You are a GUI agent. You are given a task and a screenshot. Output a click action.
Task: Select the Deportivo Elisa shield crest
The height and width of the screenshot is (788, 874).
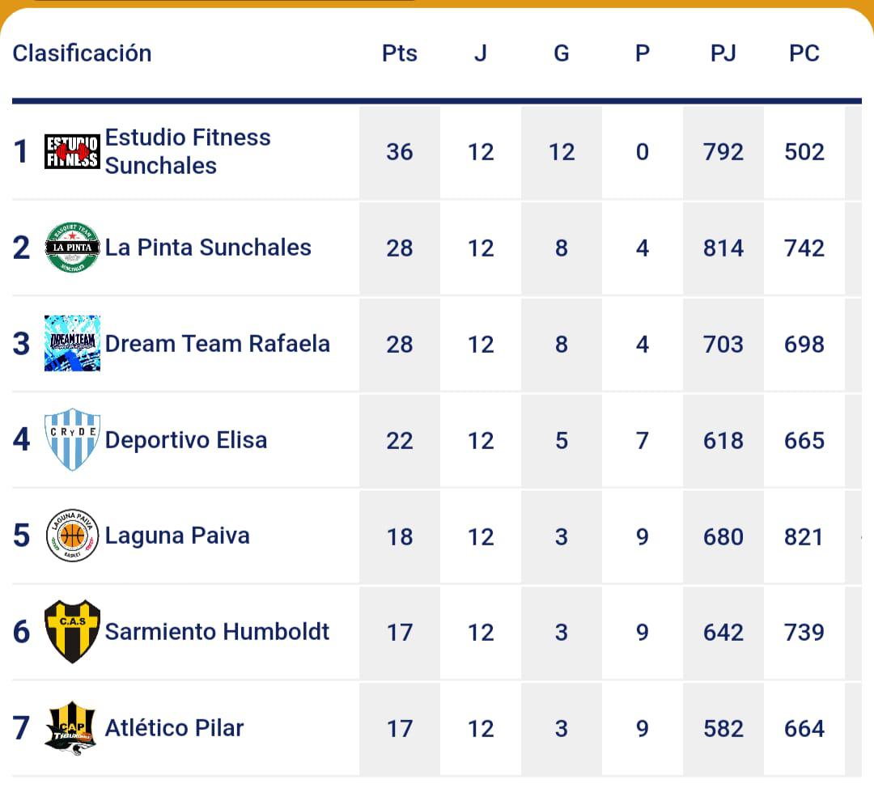72,439
